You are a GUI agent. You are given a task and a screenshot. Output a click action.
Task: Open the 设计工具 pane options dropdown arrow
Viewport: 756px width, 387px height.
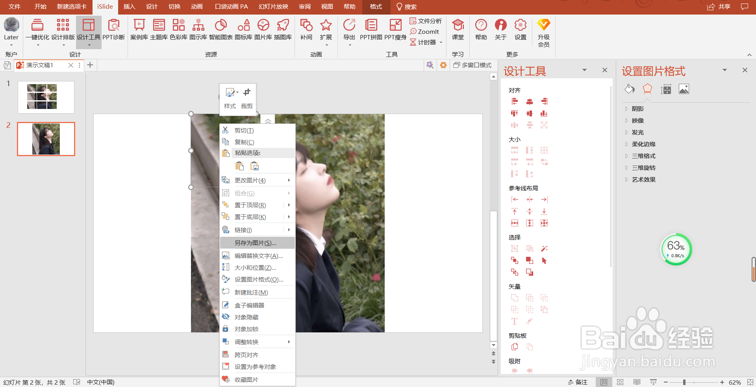point(584,70)
